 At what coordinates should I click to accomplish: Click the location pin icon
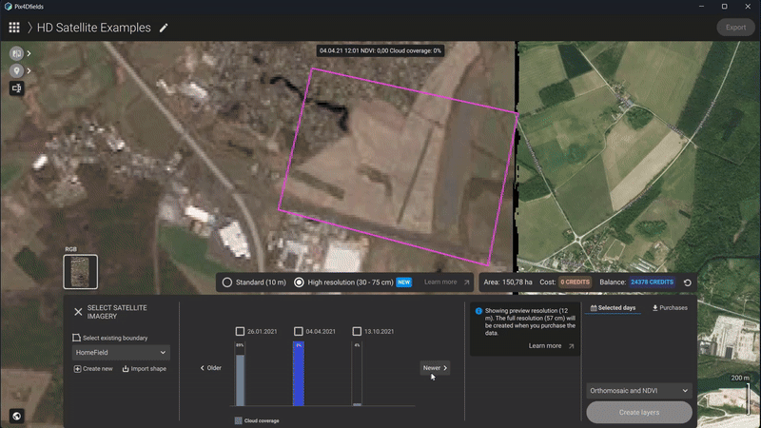coord(16,70)
